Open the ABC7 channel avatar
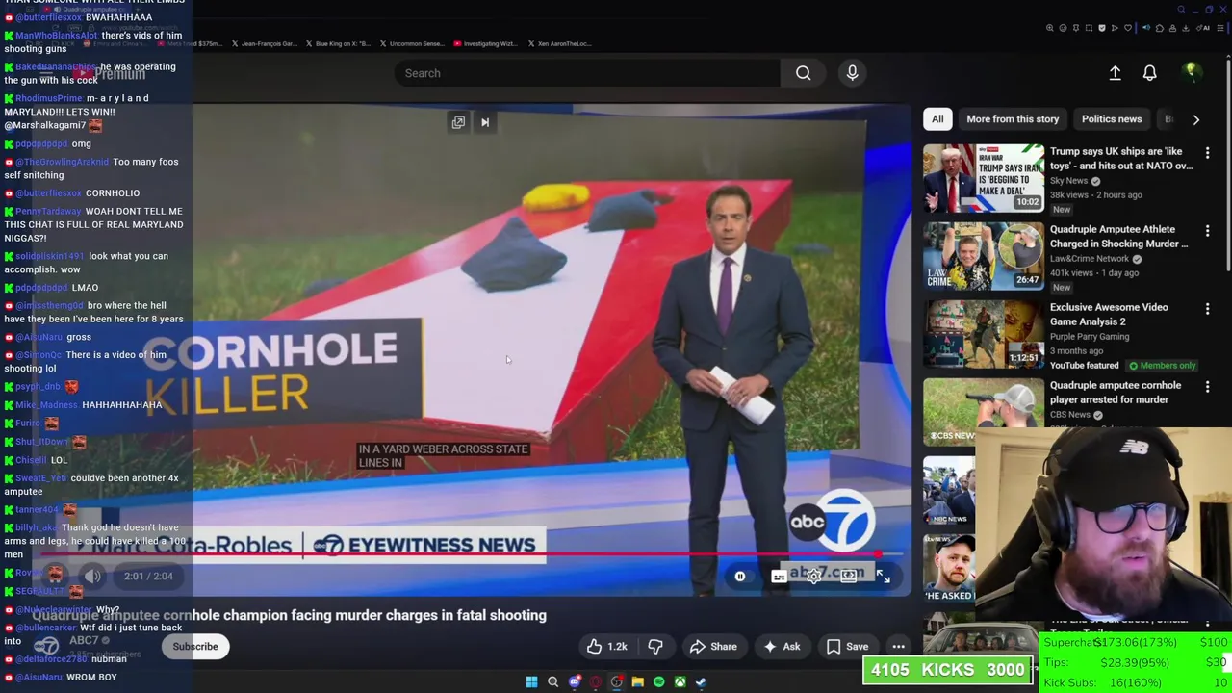 46,646
